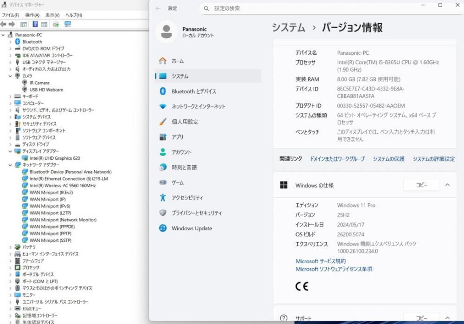Open the ヘルプ(H) menu in Device Manager
464x324 pixels.
click(x=74, y=15)
